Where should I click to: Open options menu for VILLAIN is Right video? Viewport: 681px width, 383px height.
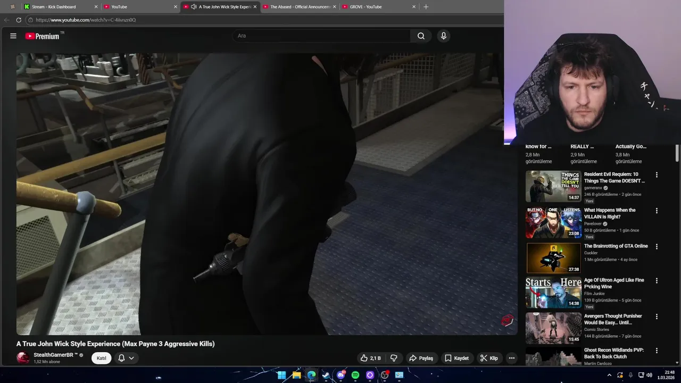(657, 211)
